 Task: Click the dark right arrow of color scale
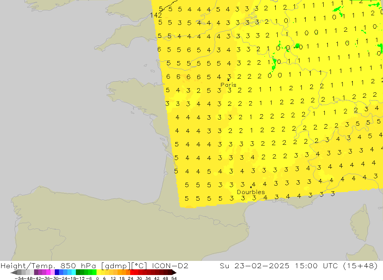tap(174, 272)
